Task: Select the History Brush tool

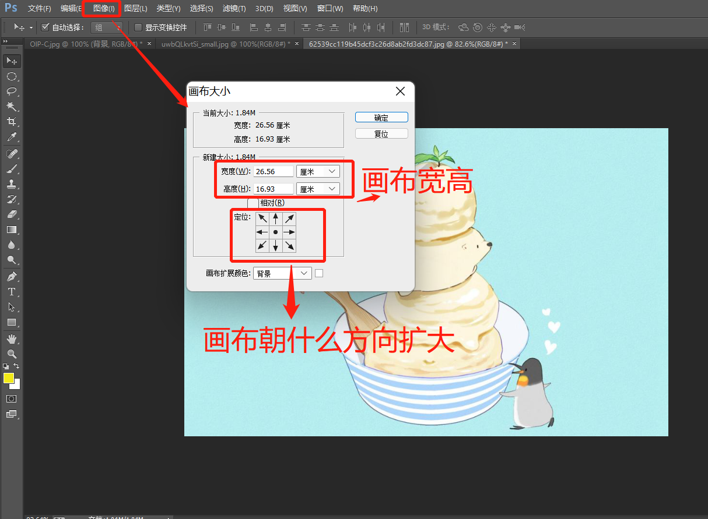Action: click(12, 199)
